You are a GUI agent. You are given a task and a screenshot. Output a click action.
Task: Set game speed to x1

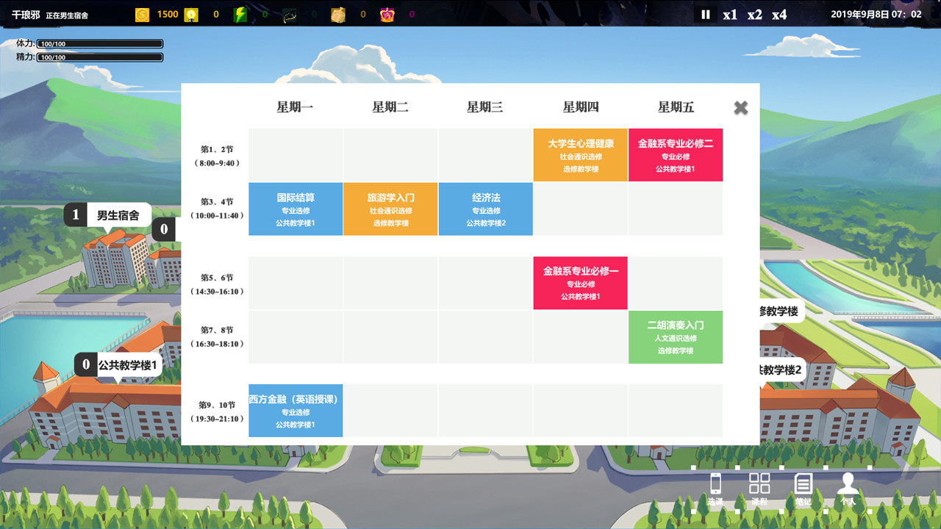coord(730,14)
